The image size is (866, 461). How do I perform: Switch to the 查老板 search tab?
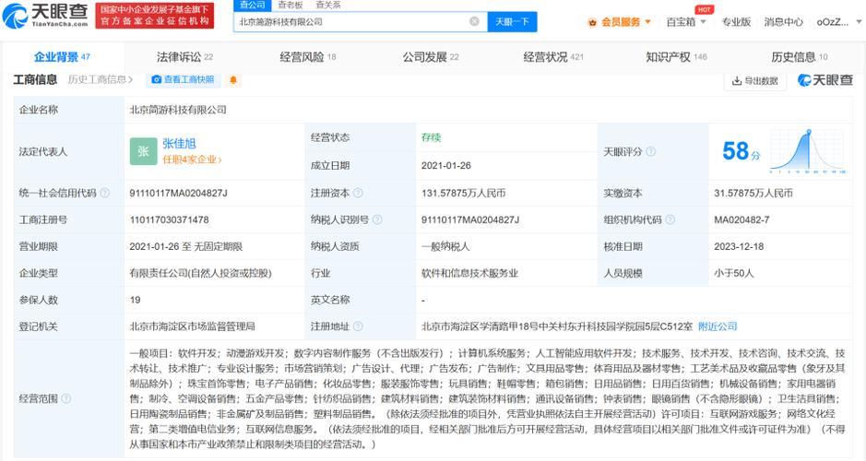click(290, 5)
